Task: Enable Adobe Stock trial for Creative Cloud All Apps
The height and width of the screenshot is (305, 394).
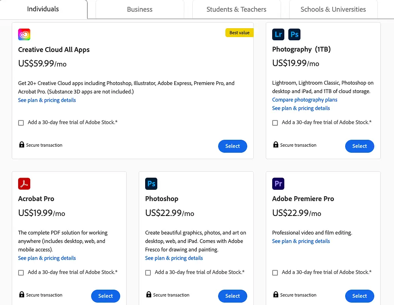Action: 21,123
